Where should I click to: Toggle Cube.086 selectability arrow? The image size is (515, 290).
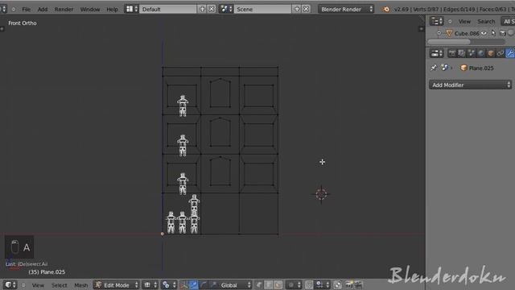click(x=493, y=33)
